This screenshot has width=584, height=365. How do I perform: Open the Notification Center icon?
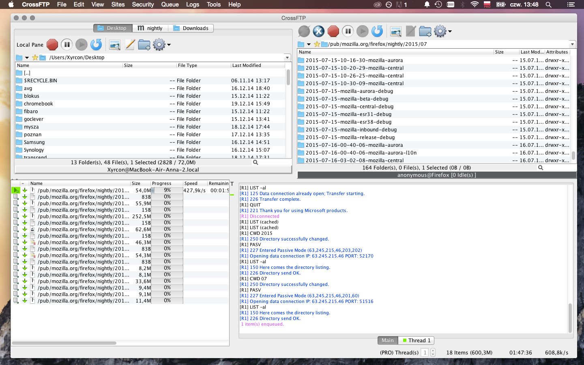[x=571, y=4]
